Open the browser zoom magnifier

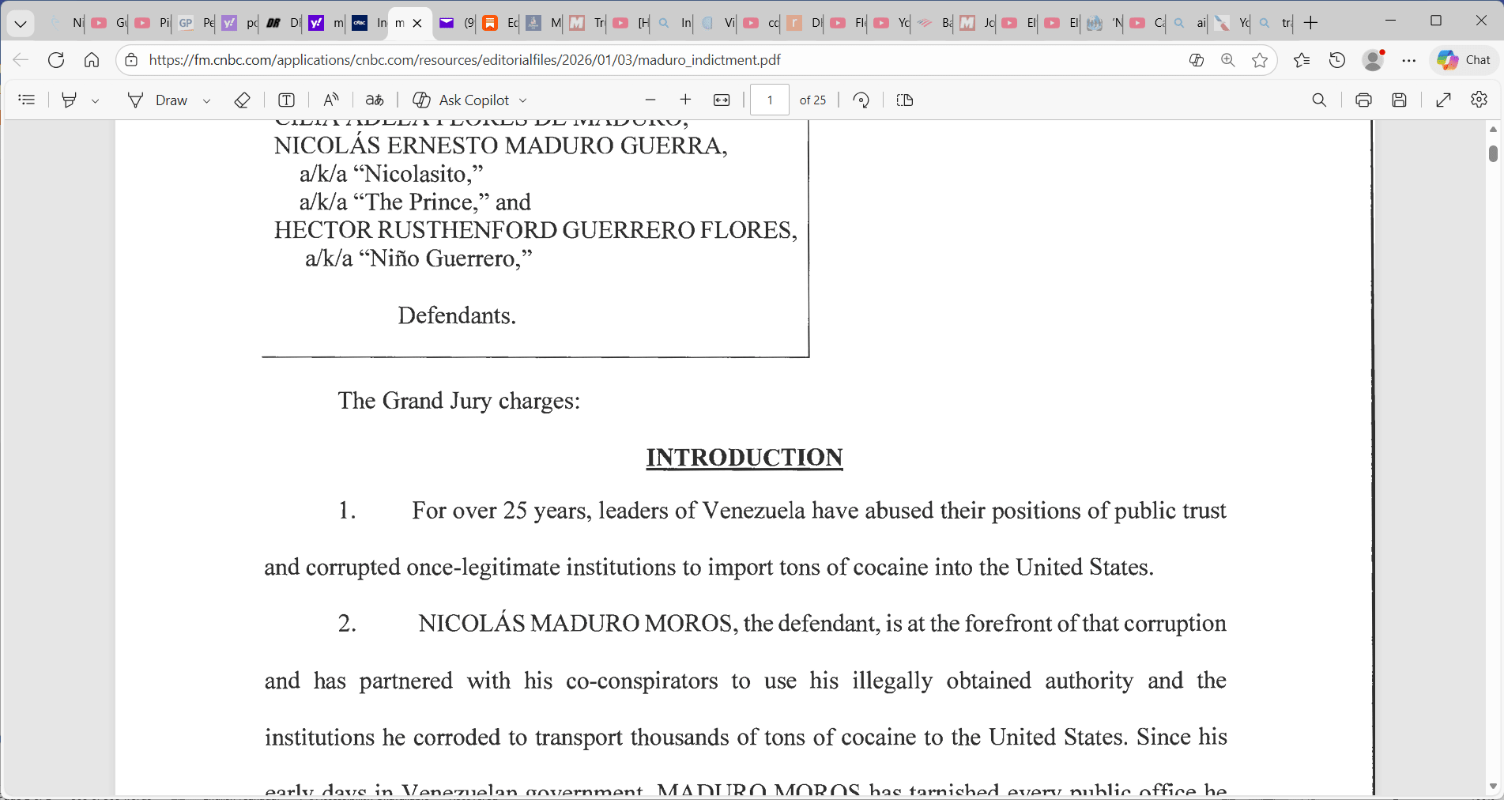pos(1228,60)
